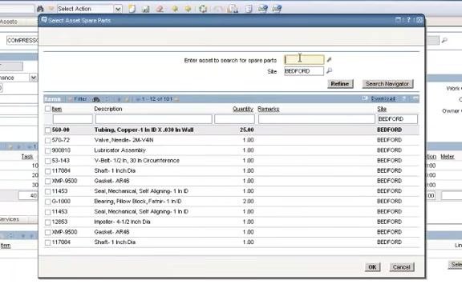Check the box for item 560-00
This screenshot has width=462, height=288.
coord(48,130)
